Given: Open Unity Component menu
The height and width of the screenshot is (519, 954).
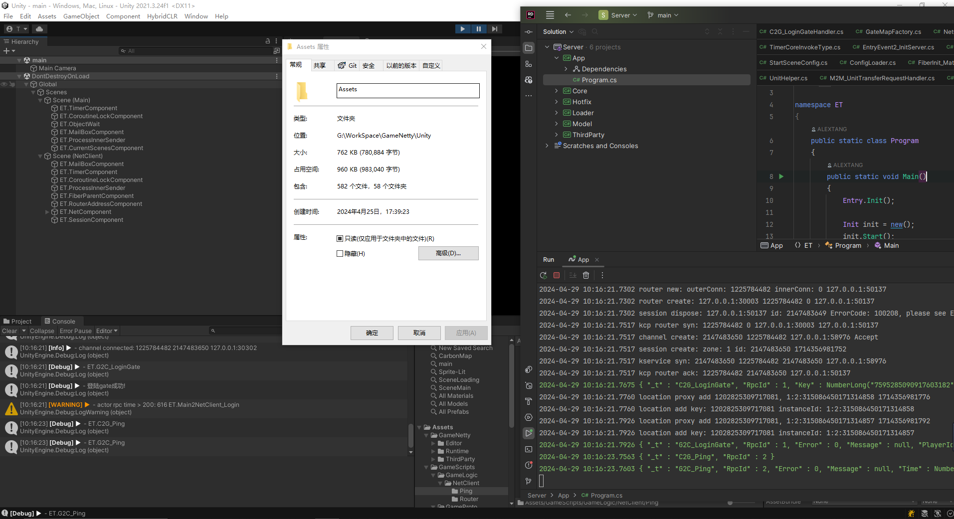Looking at the screenshot, I should 123,16.
